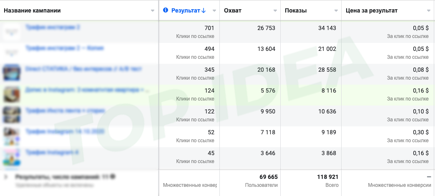Screen dimensions: 435x196
Task: Open the Цена за результат dropdown arrow
Action: pos(429,11)
